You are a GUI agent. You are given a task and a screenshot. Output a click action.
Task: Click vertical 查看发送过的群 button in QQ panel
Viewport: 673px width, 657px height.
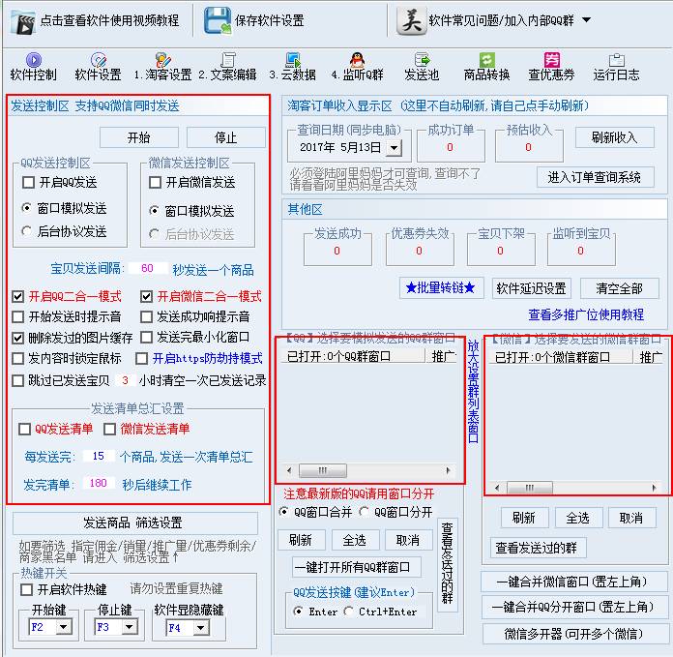[x=448, y=563]
